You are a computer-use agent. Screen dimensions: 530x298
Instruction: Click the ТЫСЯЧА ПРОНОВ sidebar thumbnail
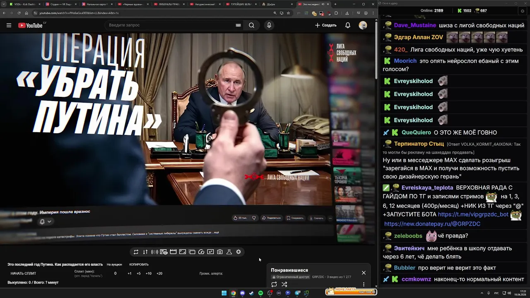pos(348,176)
